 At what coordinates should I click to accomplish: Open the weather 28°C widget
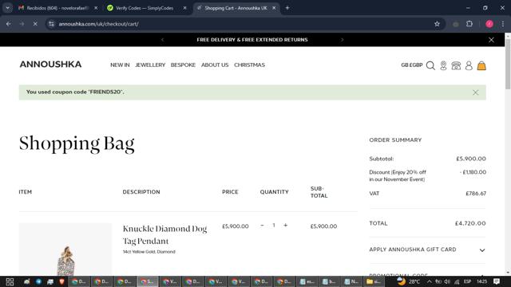coord(409,281)
